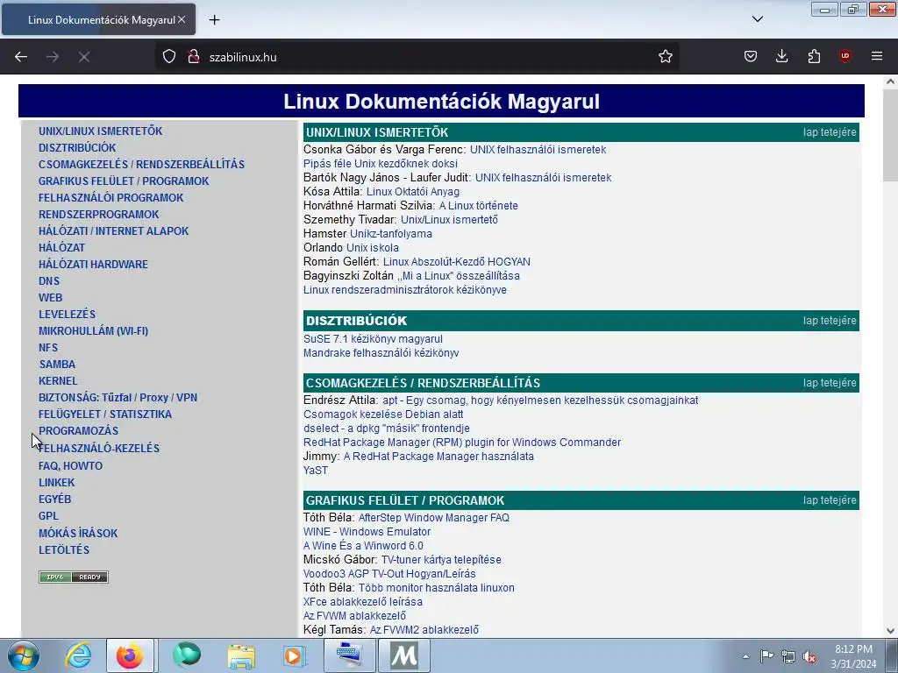Open the FAQ, HOWTO sidebar link
This screenshot has width=898, height=673.
click(x=70, y=466)
